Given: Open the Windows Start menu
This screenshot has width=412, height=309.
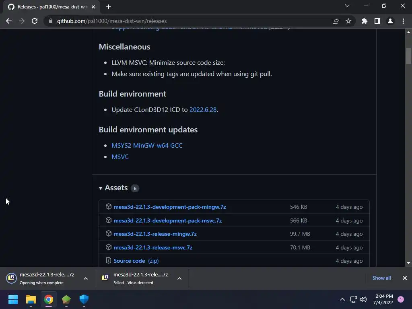Looking at the screenshot, I should 13,299.
